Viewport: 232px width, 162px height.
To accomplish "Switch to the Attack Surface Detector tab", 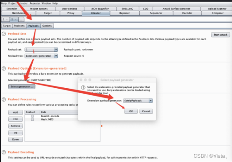I will tap(177, 9).
